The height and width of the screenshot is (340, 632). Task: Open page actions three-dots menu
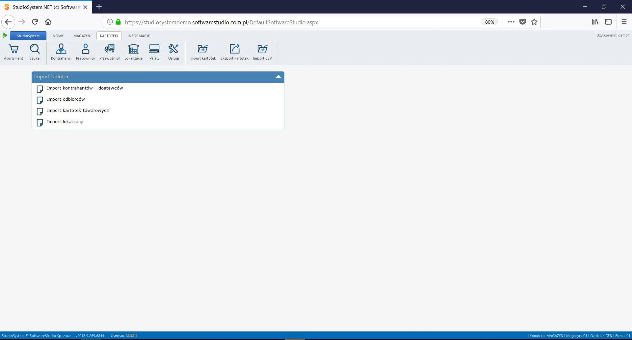coord(511,22)
